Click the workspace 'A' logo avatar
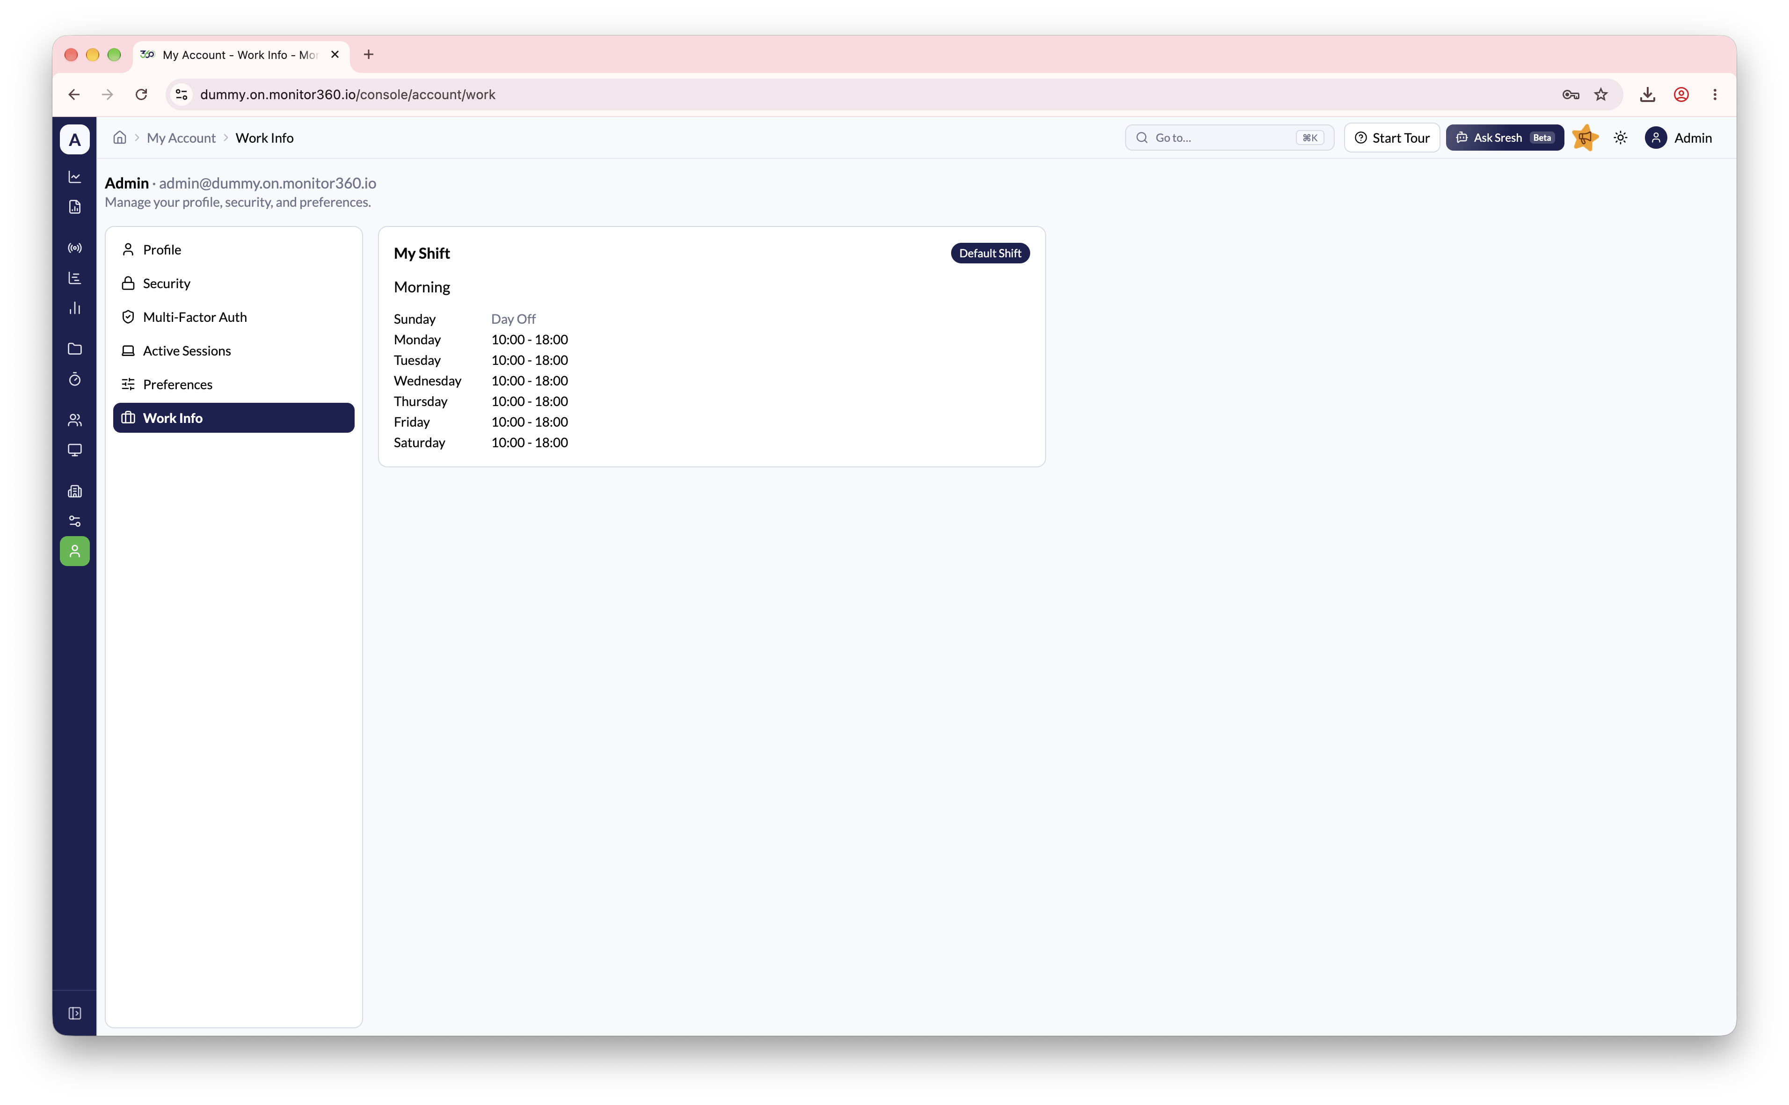Image resolution: width=1789 pixels, height=1105 pixels. 74,139
